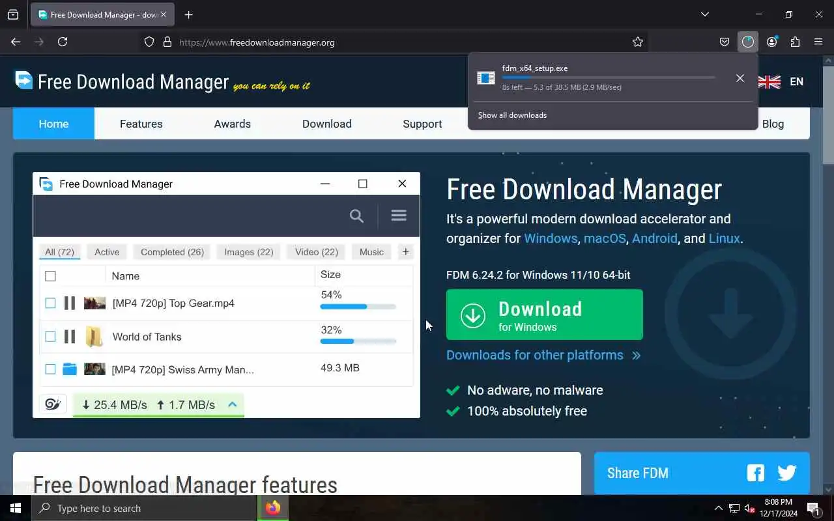Cancel the fdm_x64_setup.exe download
This screenshot has height=521, width=834.
740,78
